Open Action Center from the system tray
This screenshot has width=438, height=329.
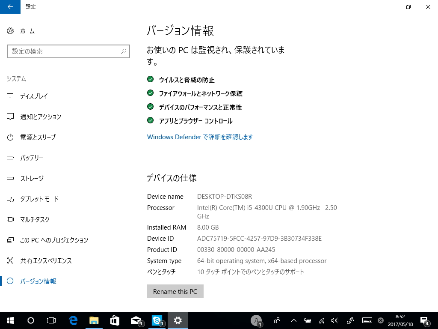coord(425,320)
